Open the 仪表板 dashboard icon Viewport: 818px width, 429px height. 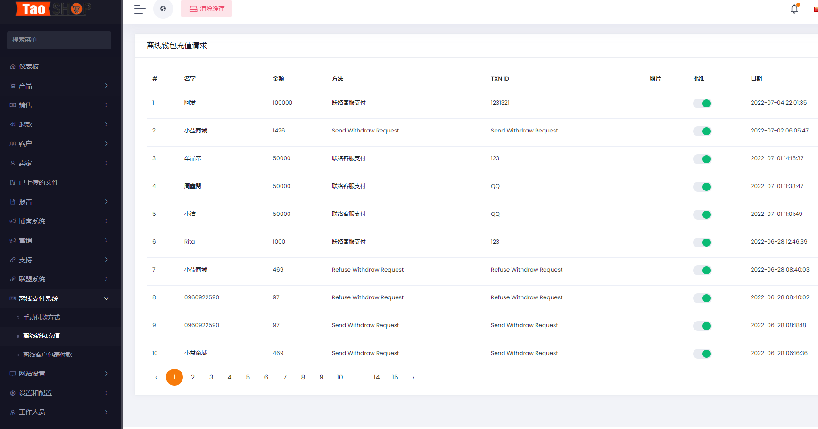tap(13, 66)
